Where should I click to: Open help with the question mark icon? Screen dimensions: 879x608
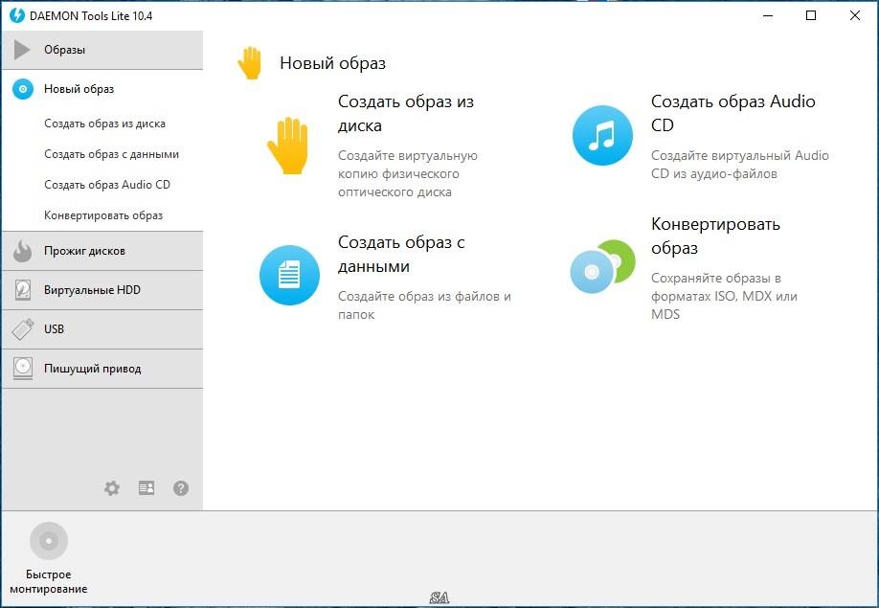pyautogui.click(x=181, y=488)
